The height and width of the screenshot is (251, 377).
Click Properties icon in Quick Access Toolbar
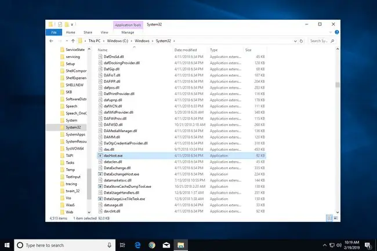[60, 24]
